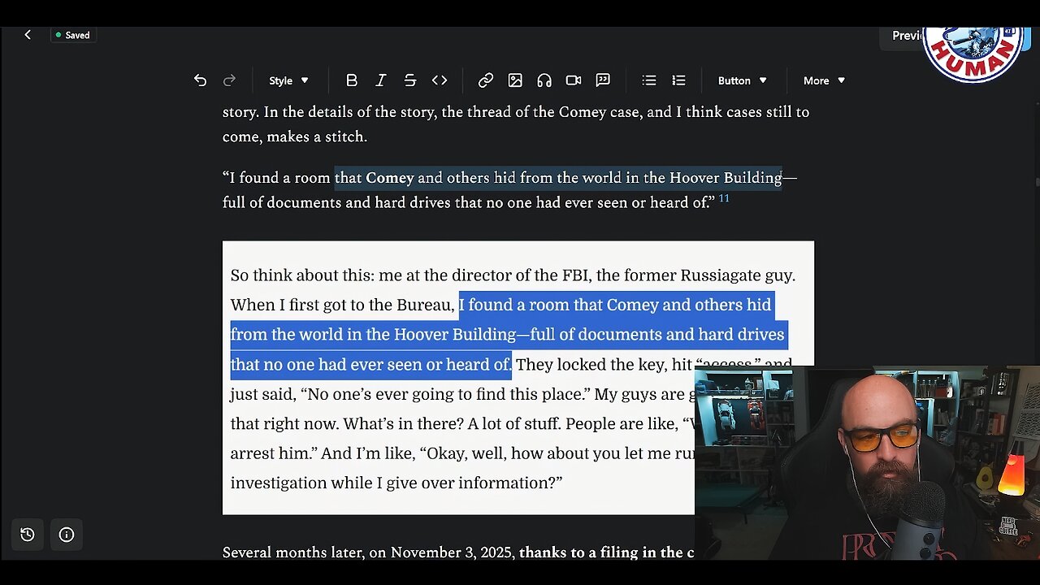Open the Style dropdown
This screenshot has height=585, width=1040.
(288, 80)
